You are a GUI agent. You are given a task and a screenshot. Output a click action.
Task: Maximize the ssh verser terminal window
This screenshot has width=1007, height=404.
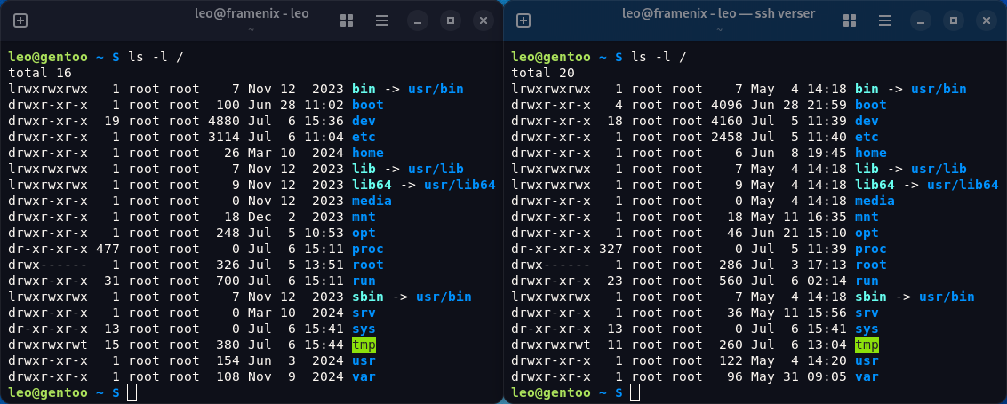pos(953,20)
